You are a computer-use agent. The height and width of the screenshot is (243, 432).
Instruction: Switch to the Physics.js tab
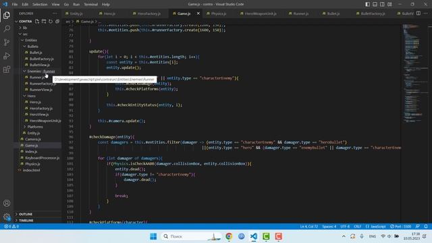pyautogui.click(x=219, y=13)
